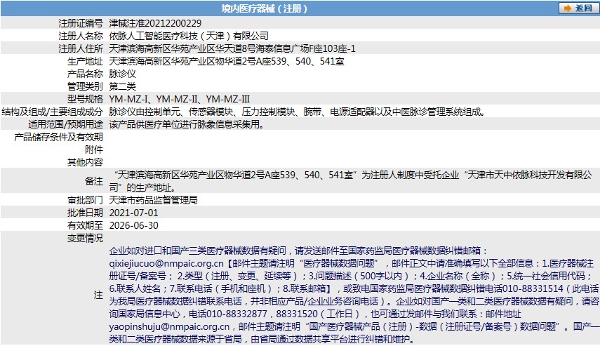Click info center phone 010-88332877
The height and width of the screenshot is (346, 600).
click(236, 314)
